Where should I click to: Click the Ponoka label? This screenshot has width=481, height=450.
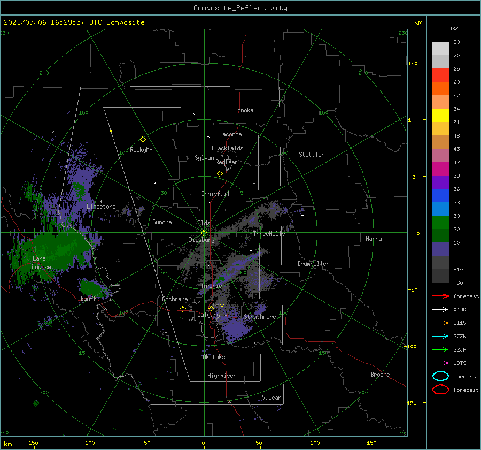244,111
